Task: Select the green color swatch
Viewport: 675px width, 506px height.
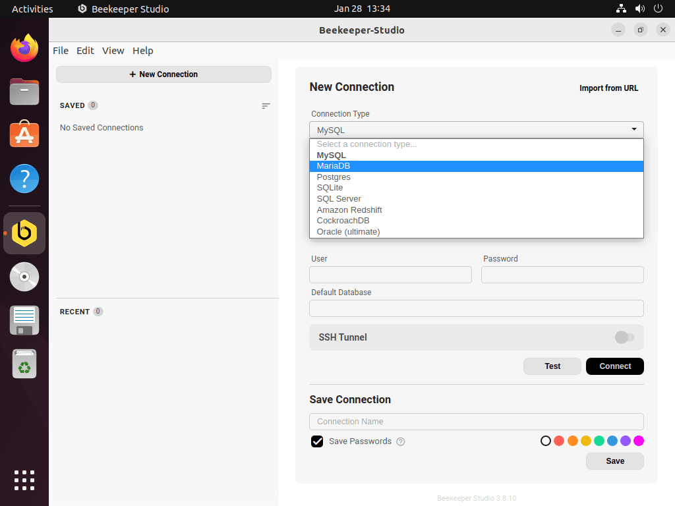Action: coord(599,441)
